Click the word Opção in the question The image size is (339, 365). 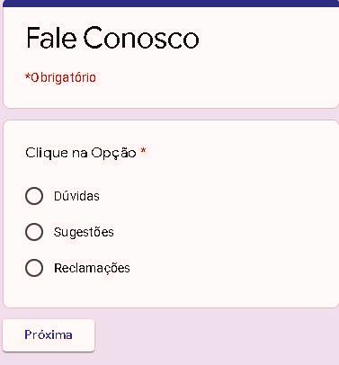click(113, 154)
